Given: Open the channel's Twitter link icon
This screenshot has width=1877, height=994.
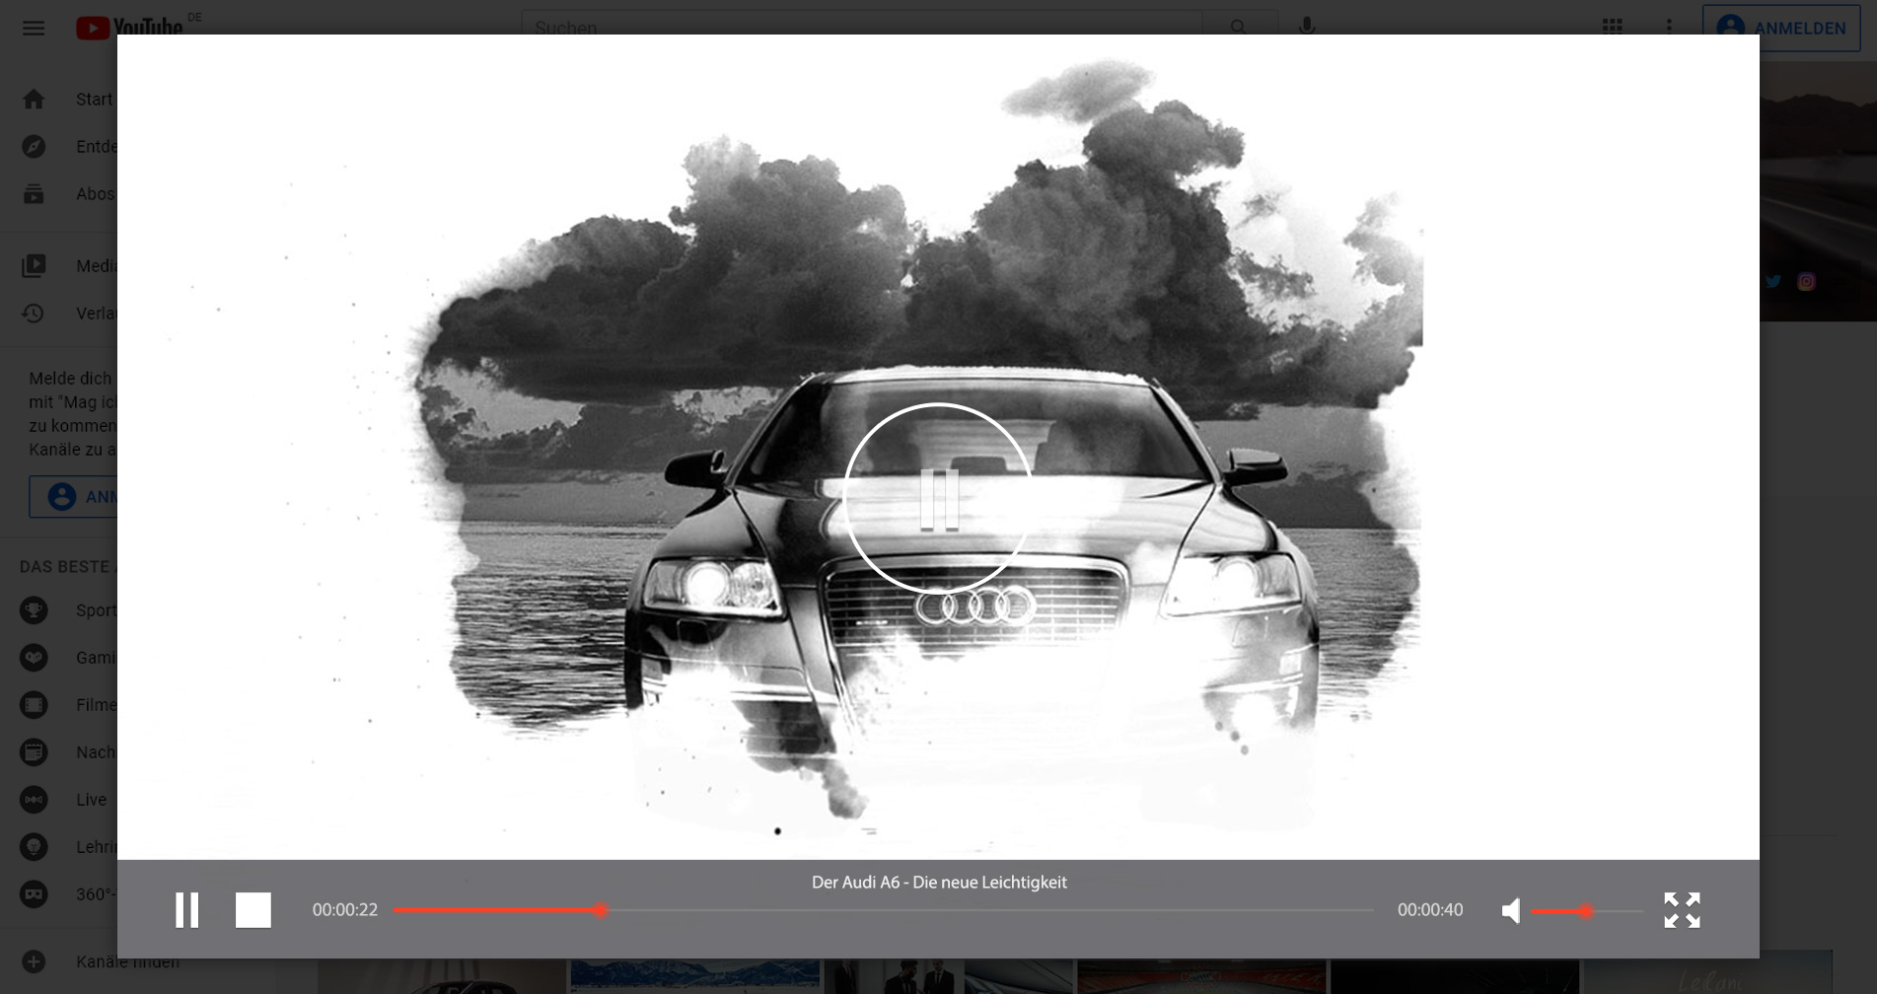Looking at the screenshot, I should pos(1772,282).
